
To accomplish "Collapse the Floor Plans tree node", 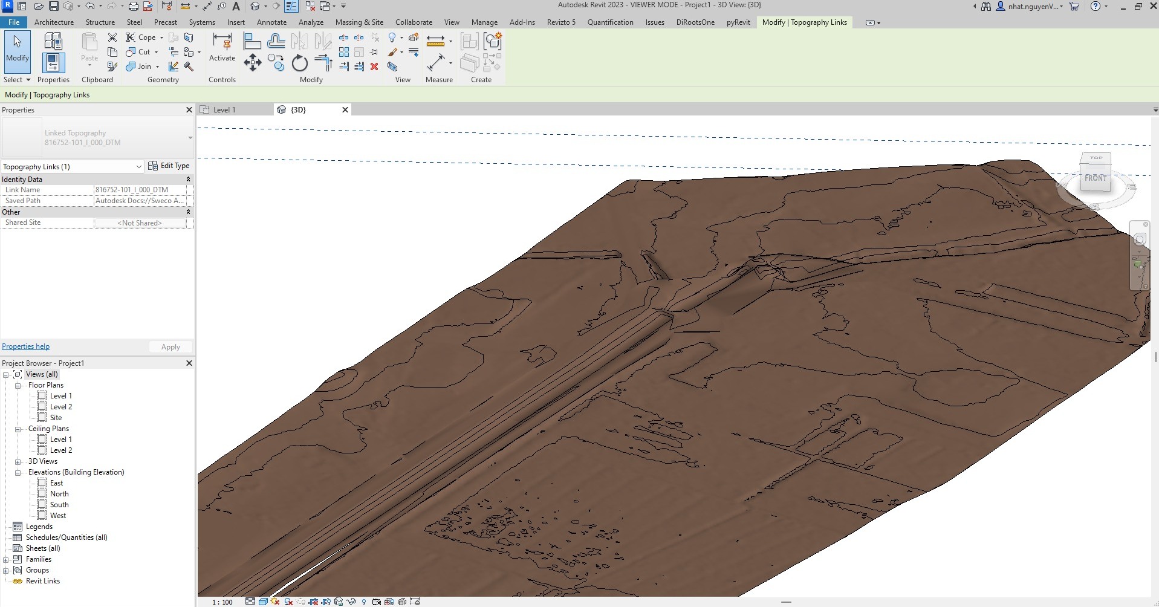I will pos(18,386).
